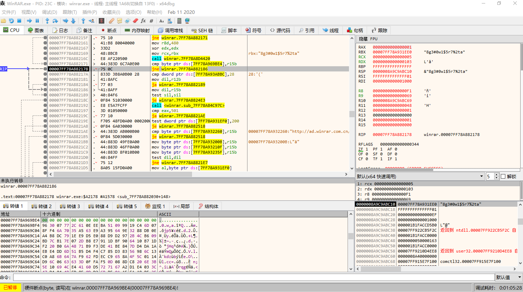Image resolution: width=523 pixels, height=292 pixels.
Task: Click the trace over icon
Action: 73,21
